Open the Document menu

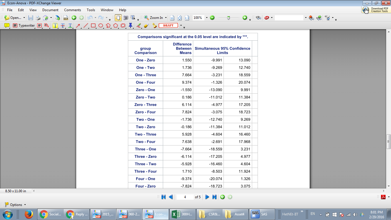(x=50, y=10)
